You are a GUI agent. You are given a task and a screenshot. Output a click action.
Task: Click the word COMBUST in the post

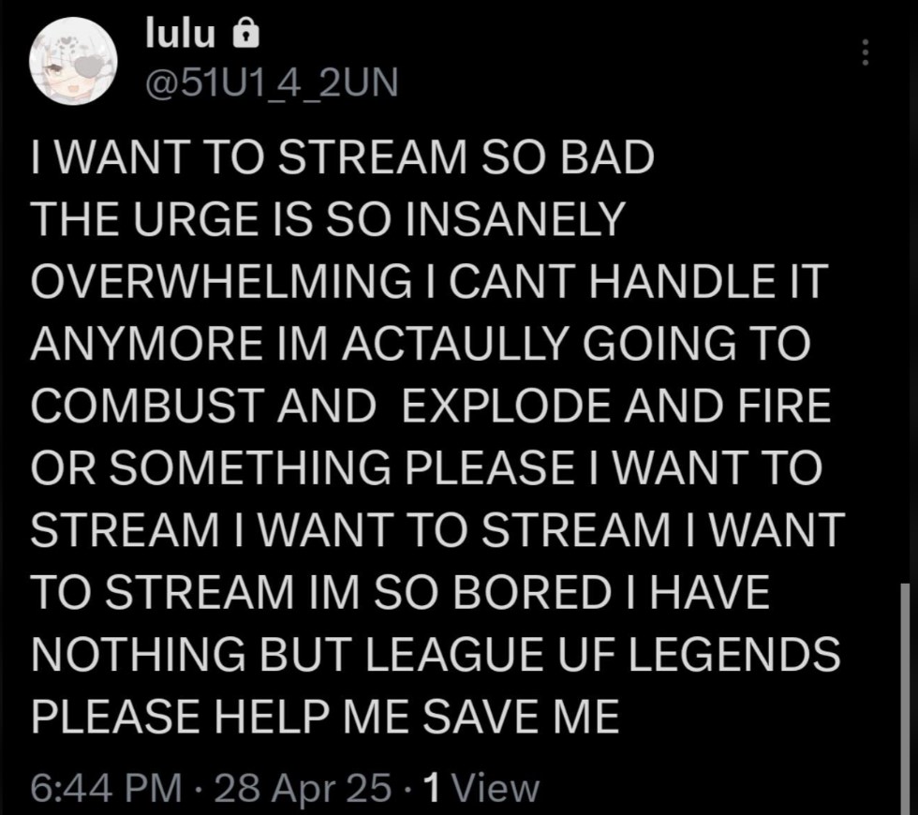pos(144,406)
